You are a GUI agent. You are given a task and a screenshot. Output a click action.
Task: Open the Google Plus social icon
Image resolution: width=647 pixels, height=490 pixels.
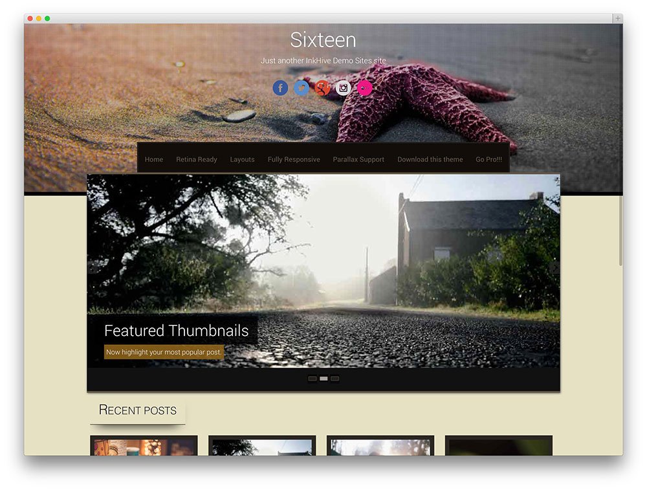322,88
